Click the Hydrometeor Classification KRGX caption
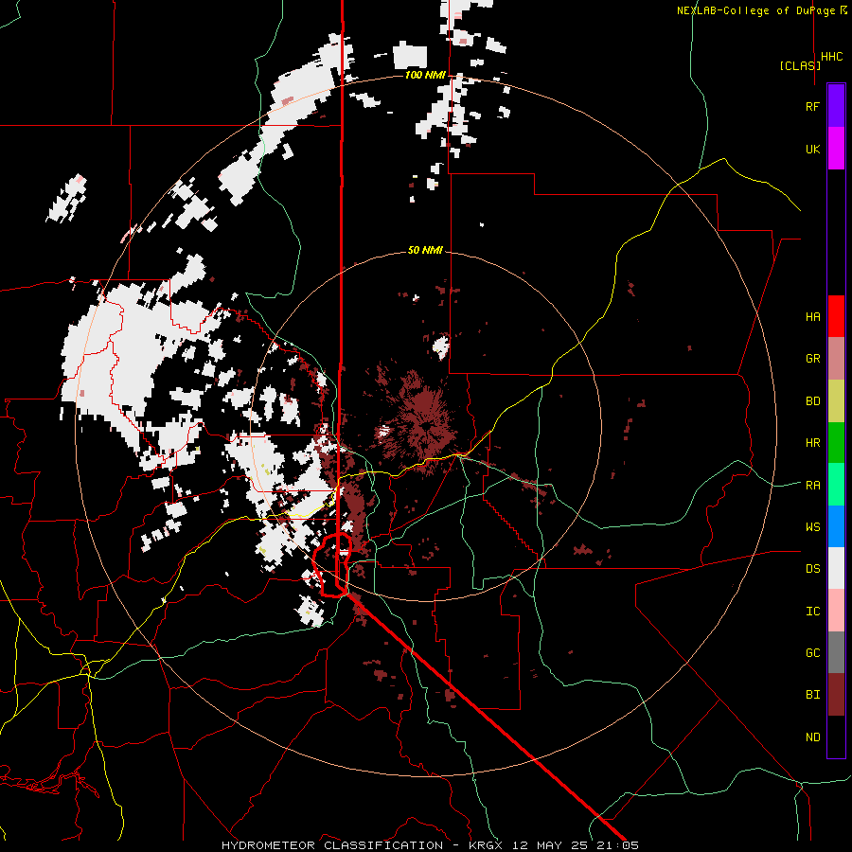 (x=430, y=845)
